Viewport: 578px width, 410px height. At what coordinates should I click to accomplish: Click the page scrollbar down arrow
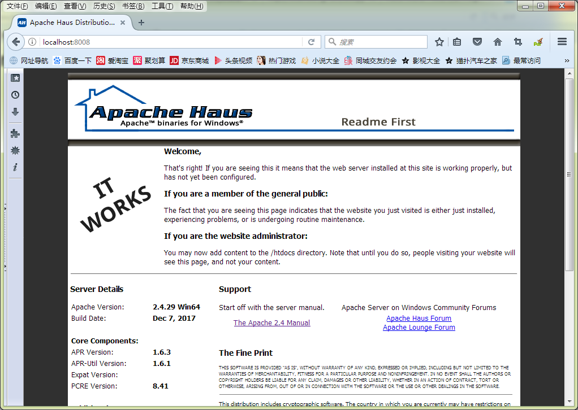(570, 402)
